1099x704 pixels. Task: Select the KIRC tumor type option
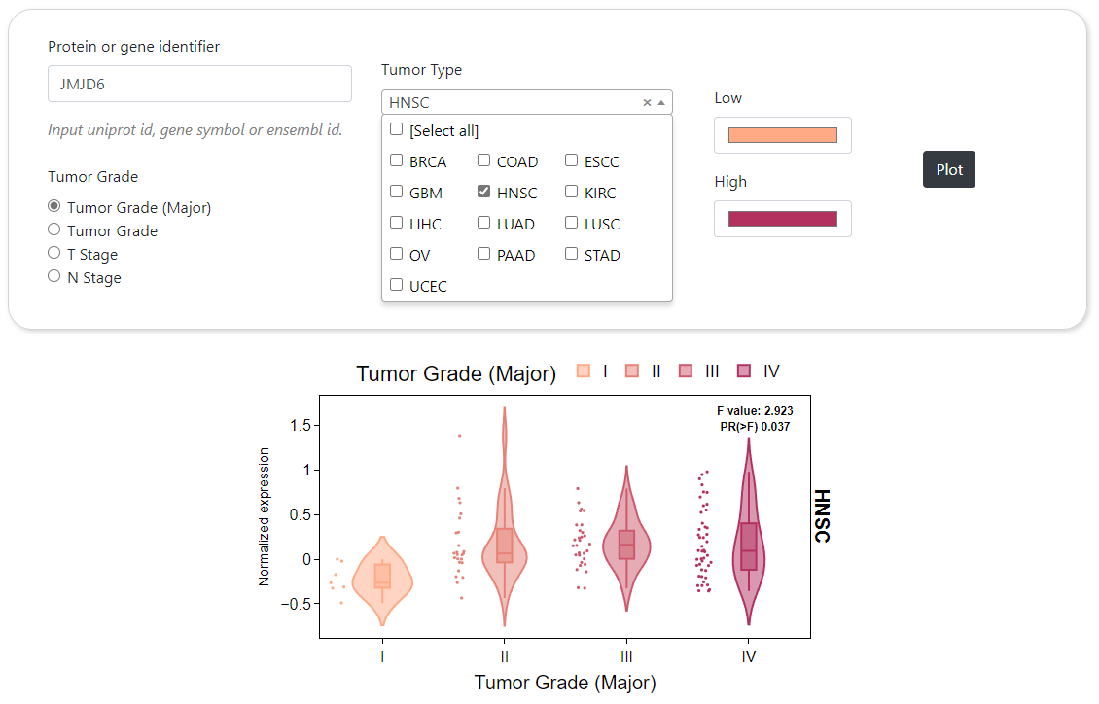(572, 193)
